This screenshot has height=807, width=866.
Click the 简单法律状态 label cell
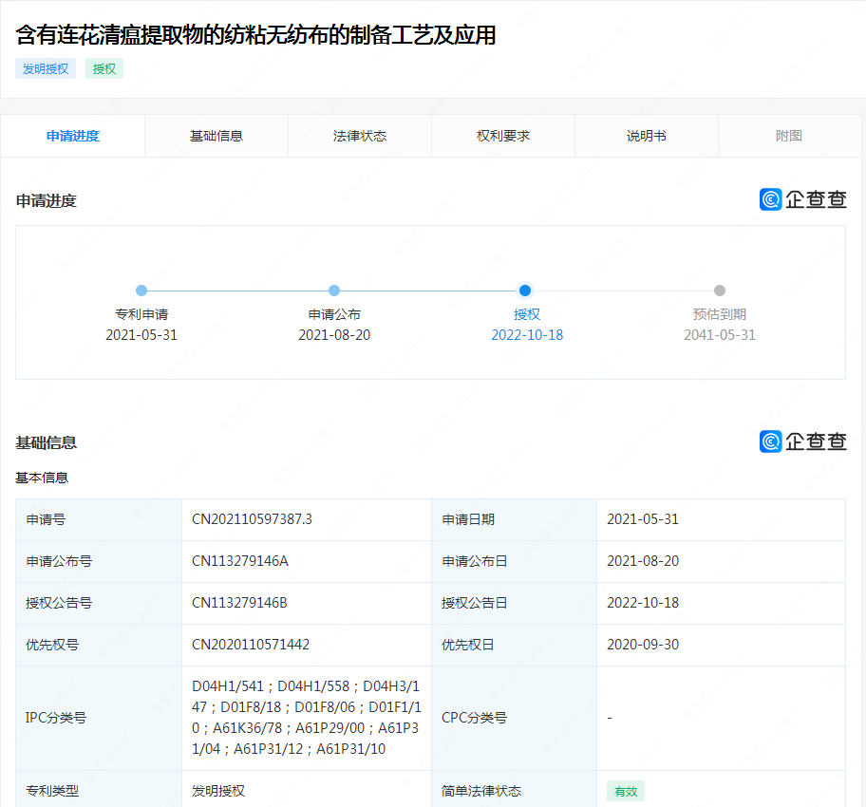click(515, 791)
